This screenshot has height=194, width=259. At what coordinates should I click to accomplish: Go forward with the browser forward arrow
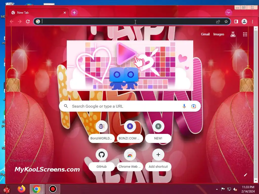point(20,21)
